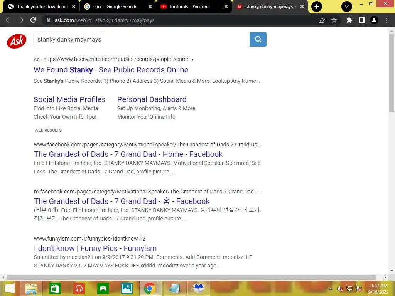Click the m.facebook.com result URL text
Screen dimensions: 395x296
click(148, 192)
